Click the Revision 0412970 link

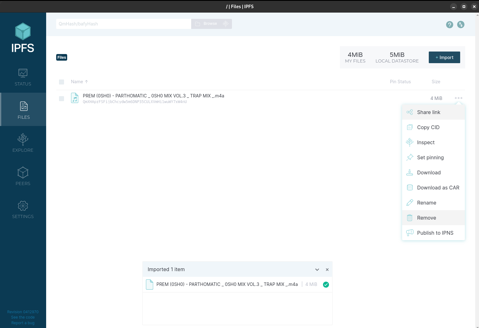click(23, 312)
